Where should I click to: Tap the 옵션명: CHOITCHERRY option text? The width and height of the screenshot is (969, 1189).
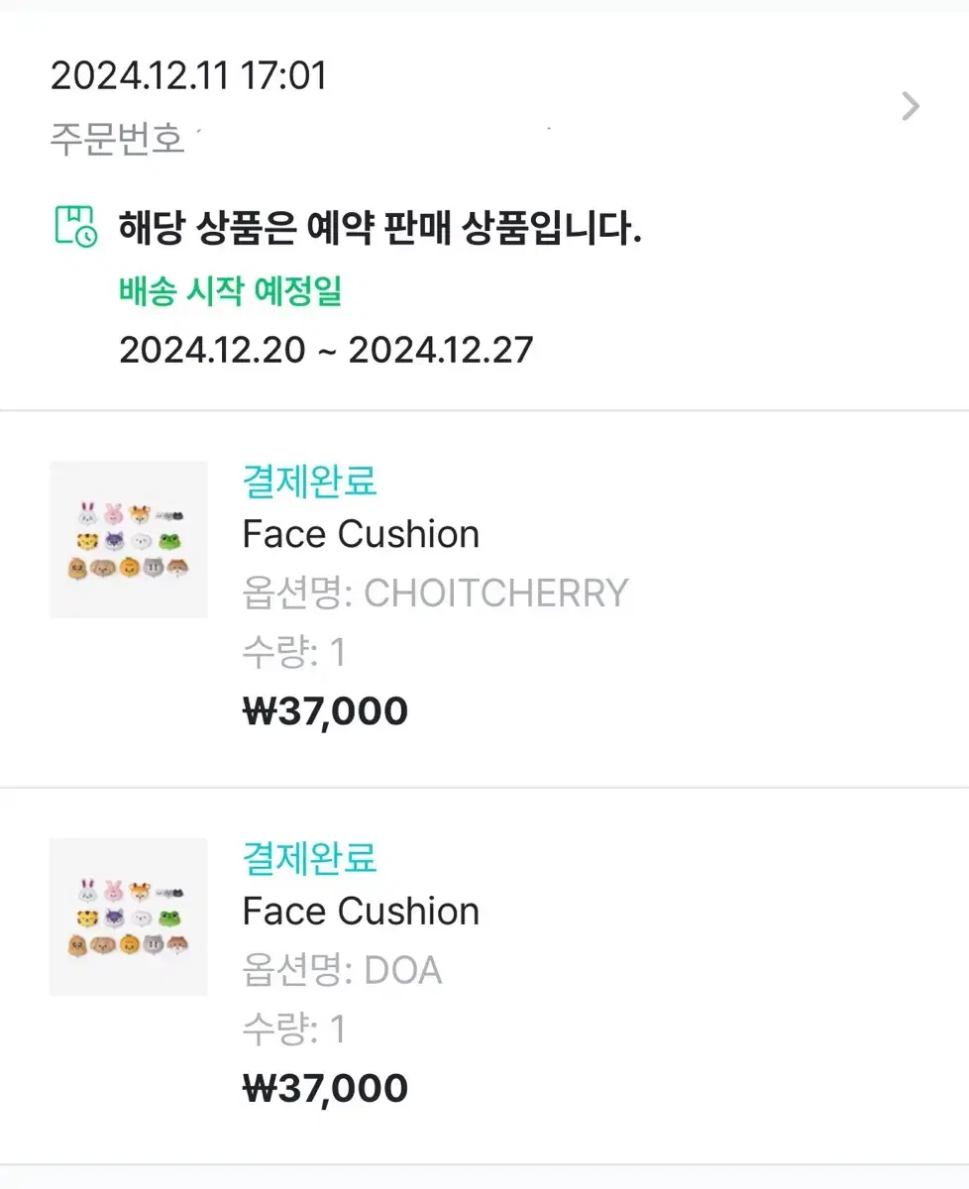[x=436, y=593]
